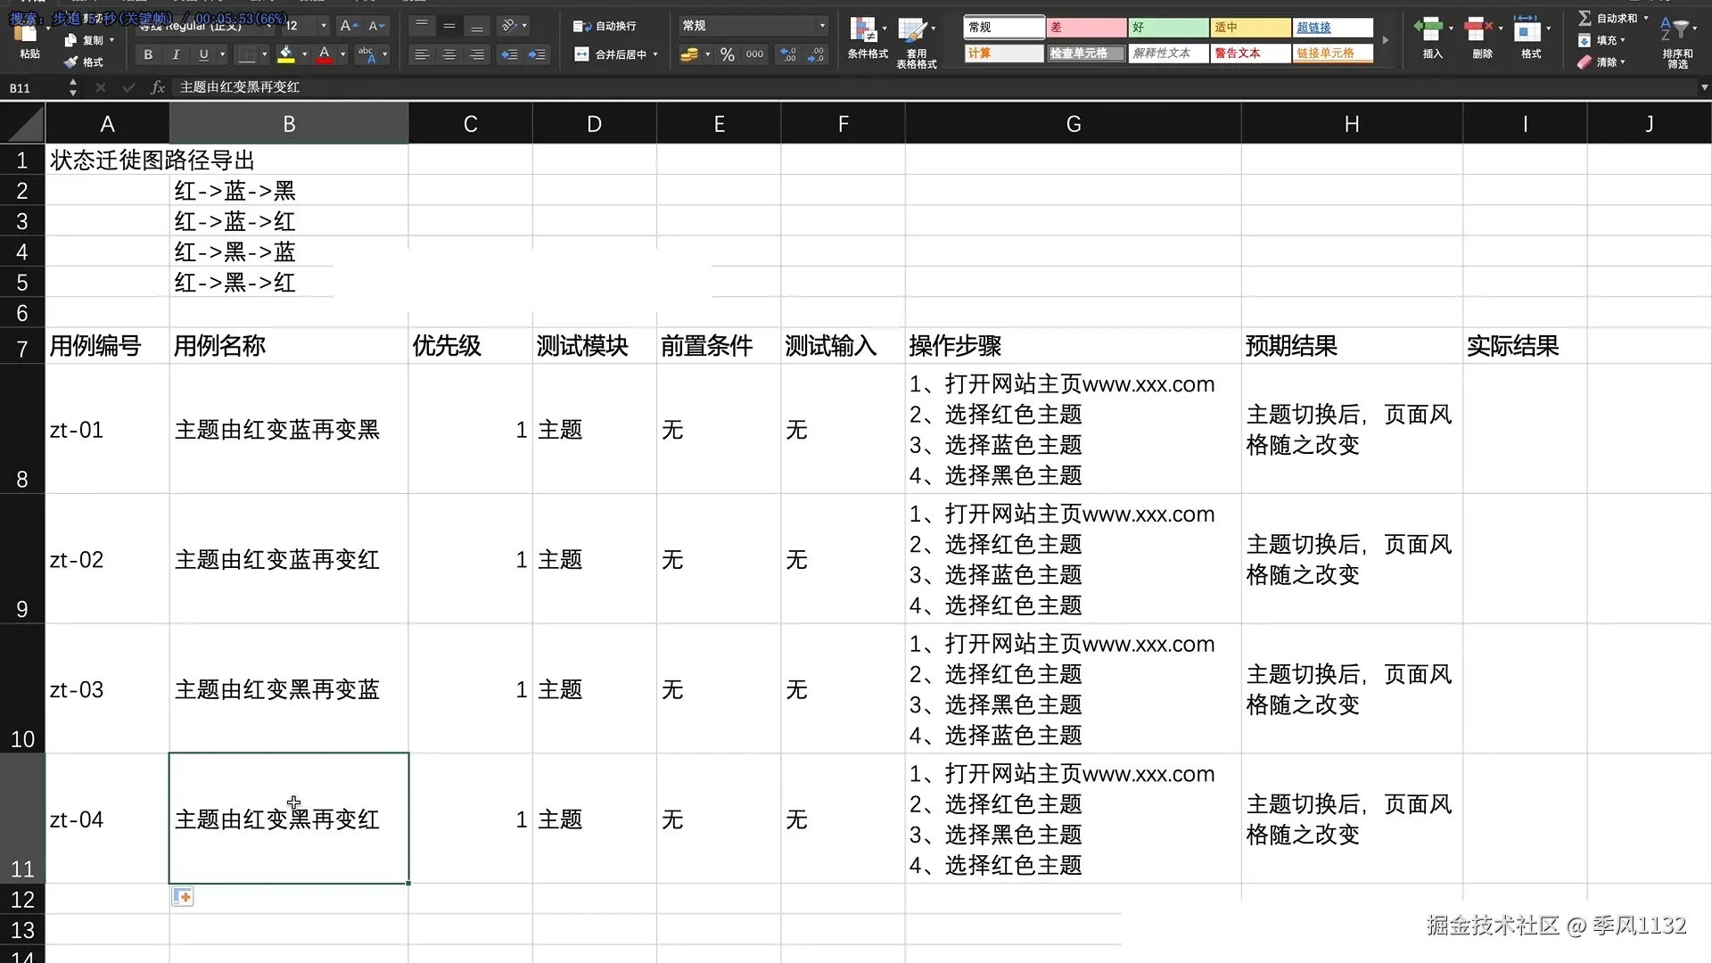
Task: Toggle bold formatting
Action: point(148,54)
